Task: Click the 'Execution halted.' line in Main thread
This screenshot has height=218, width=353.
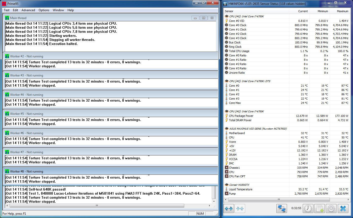Action: [x=41, y=44]
